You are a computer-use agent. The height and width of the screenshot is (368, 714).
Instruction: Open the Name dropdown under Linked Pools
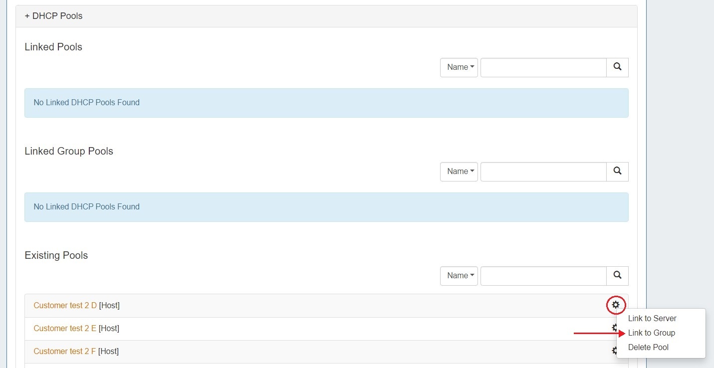[459, 67]
